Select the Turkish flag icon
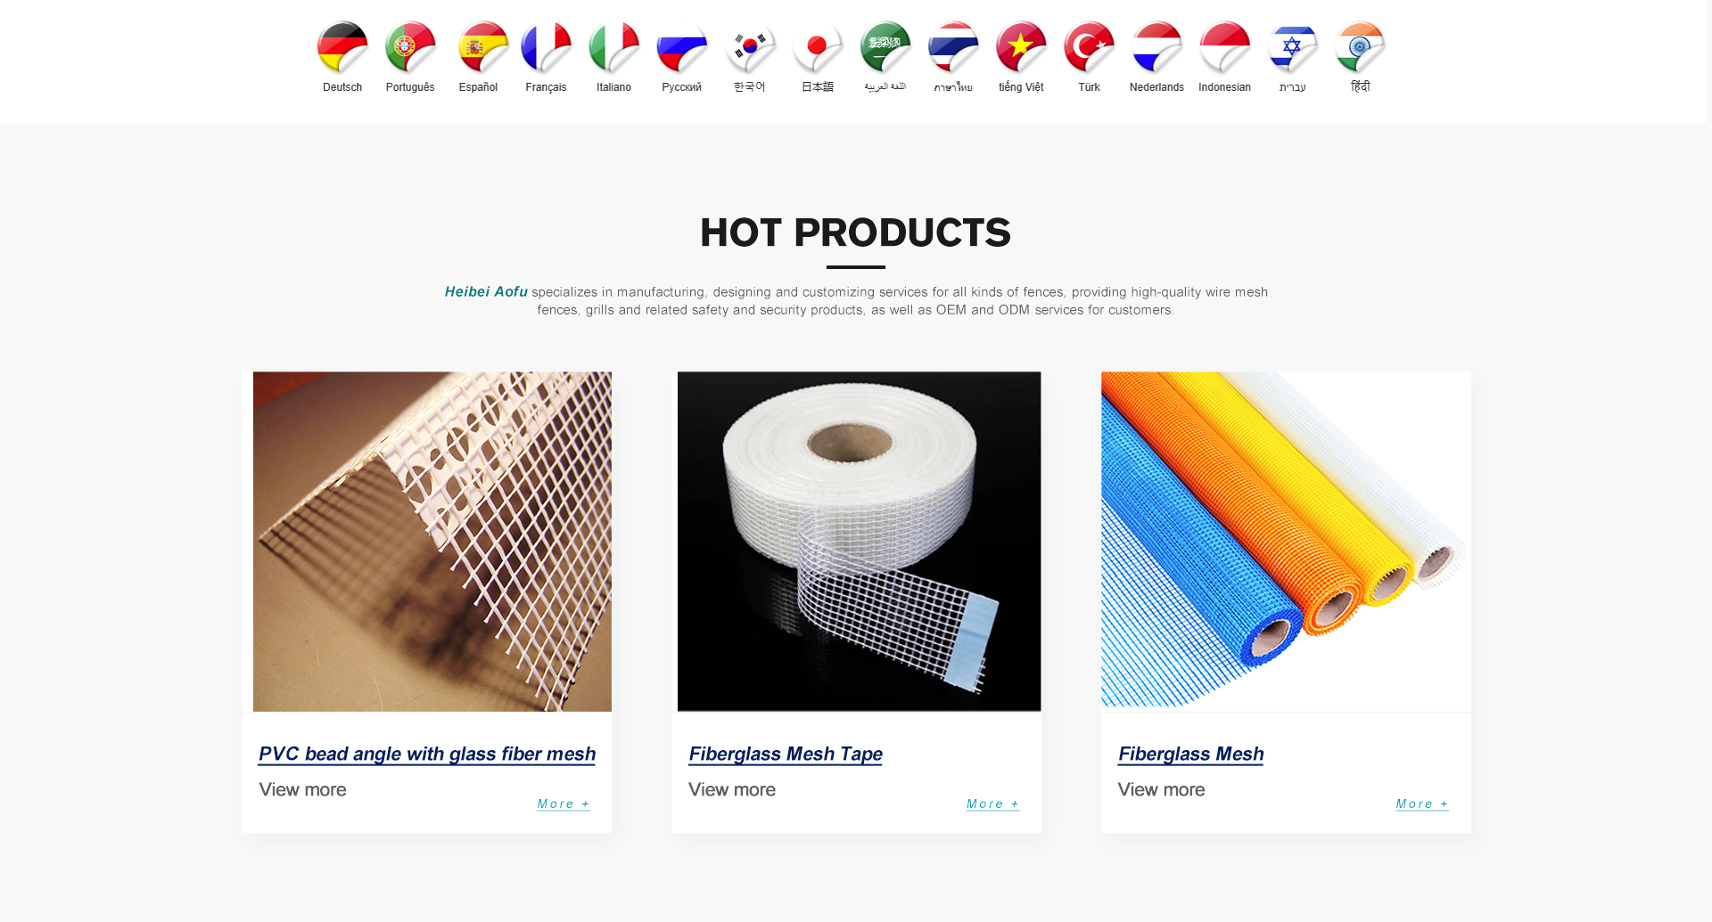This screenshot has height=922, width=1712. [1089, 47]
